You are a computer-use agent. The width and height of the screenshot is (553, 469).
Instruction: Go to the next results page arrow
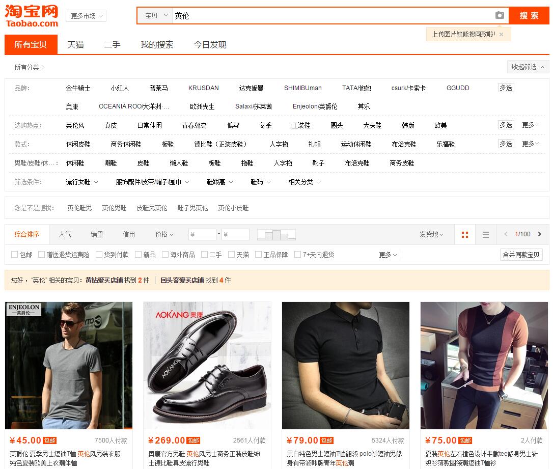point(540,234)
